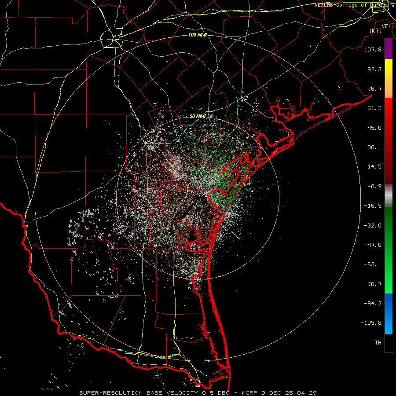Click the -16.5 velocity scale label
The height and width of the screenshot is (396, 396).
373,206
